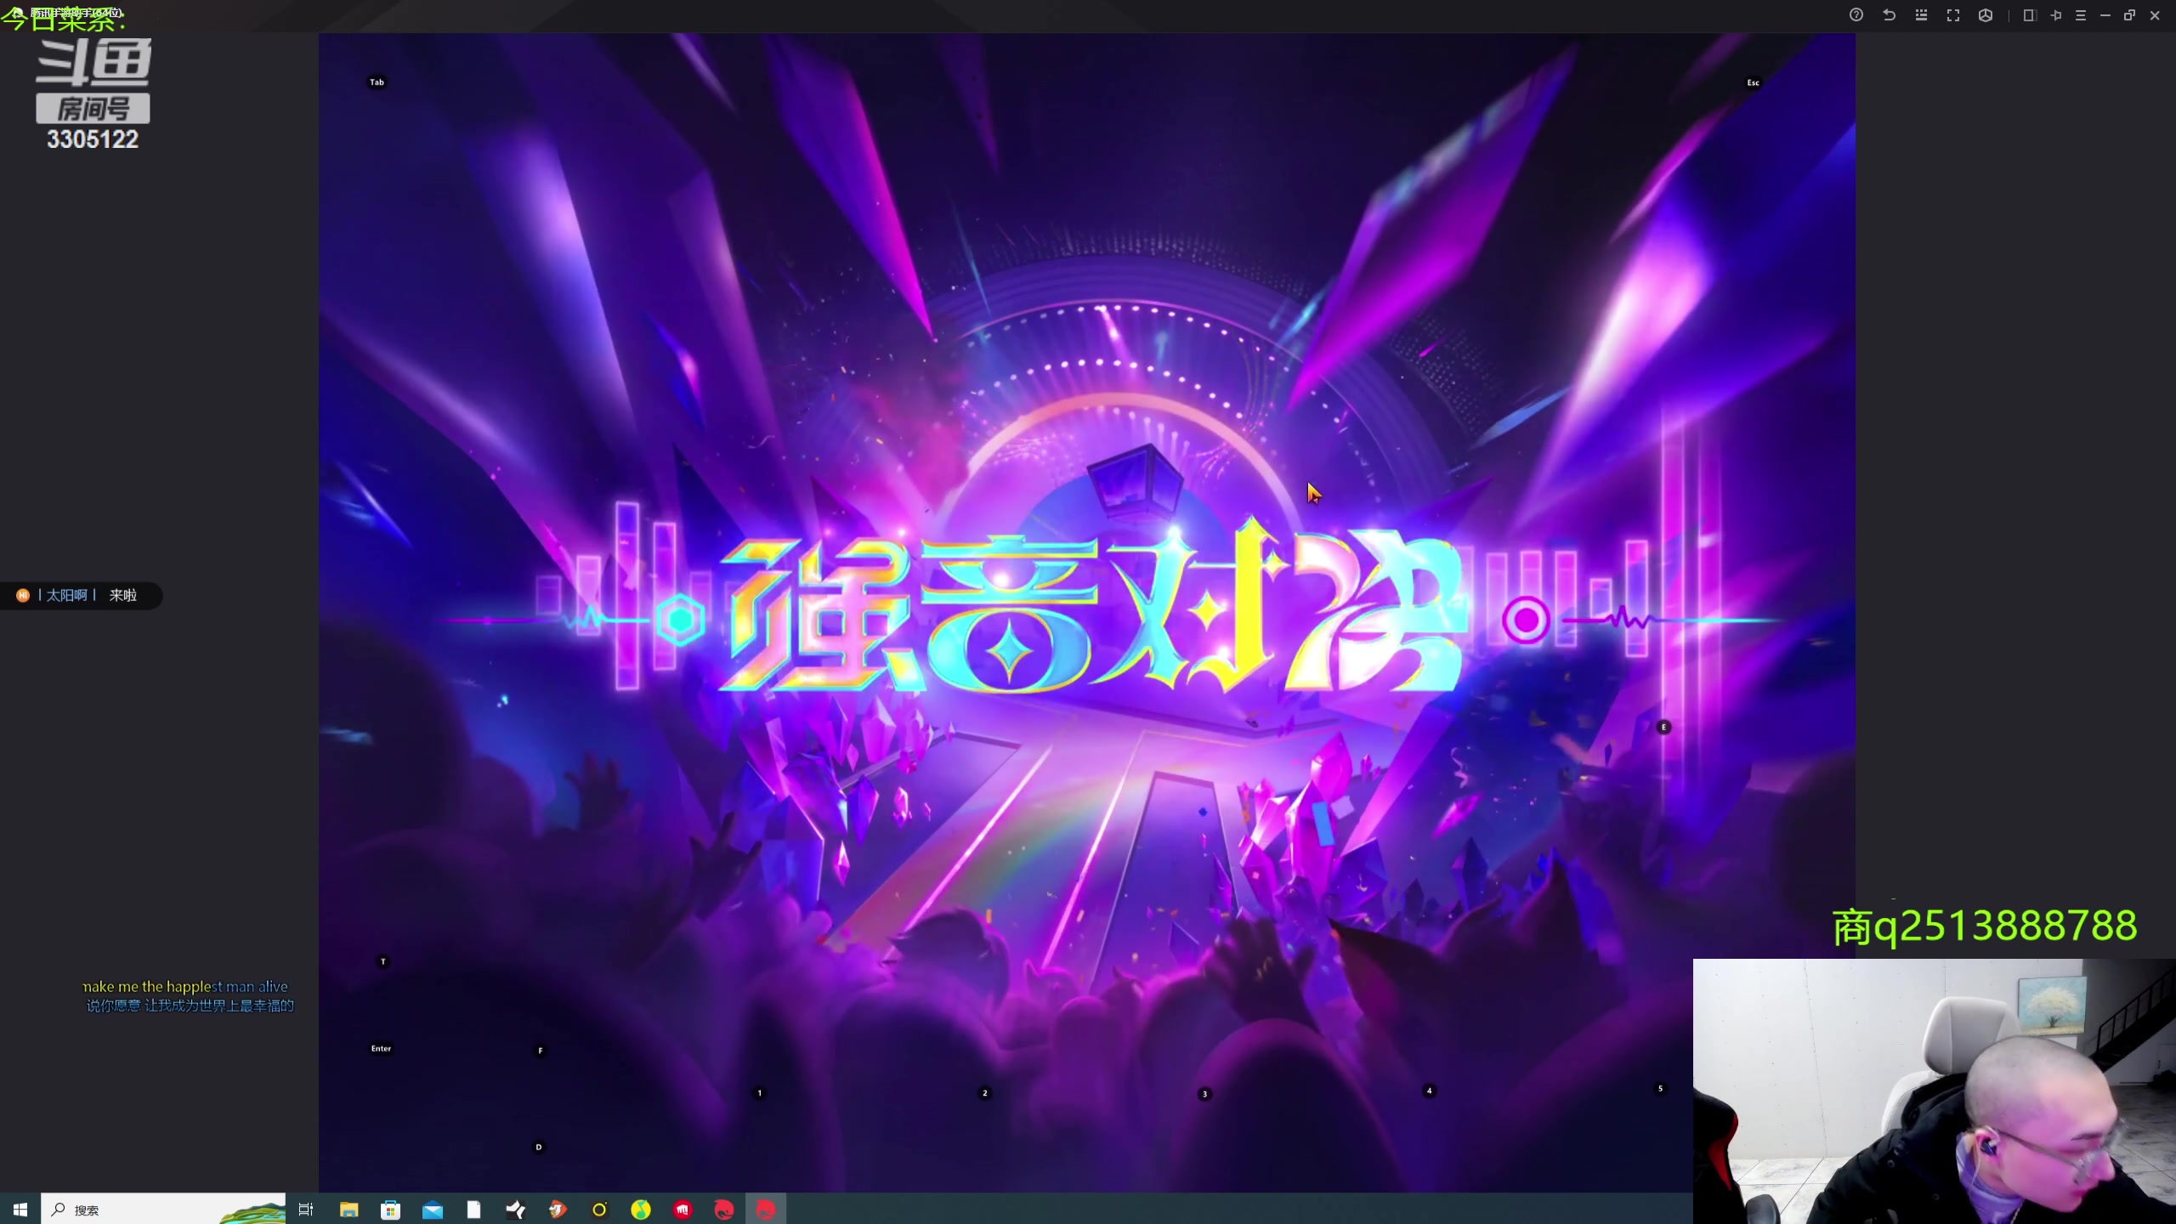Pin the emulator window on top

(2055, 15)
